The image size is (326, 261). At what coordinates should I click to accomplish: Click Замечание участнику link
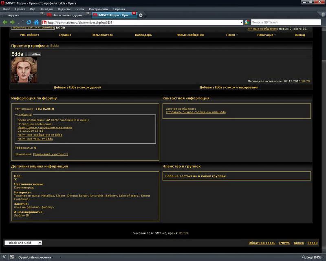click(x=51, y=154)
